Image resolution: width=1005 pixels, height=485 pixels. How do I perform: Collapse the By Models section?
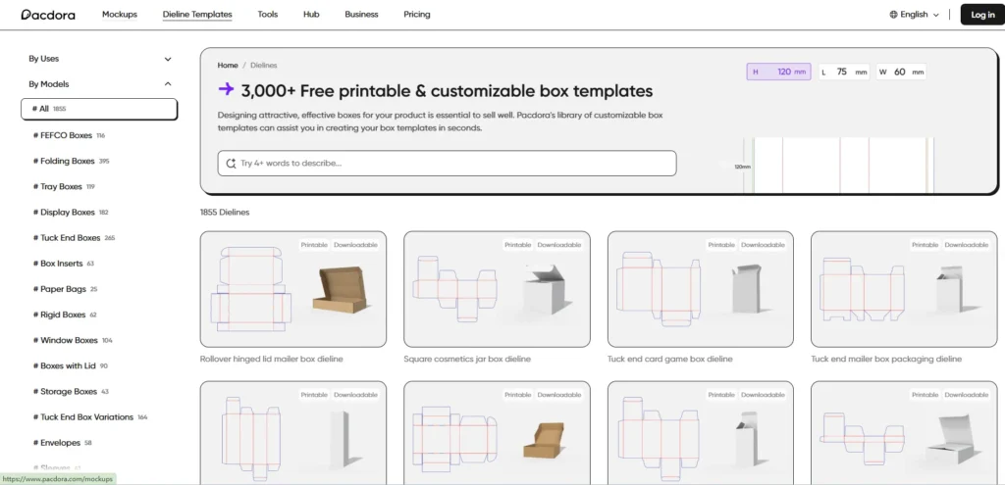(x=100, y=84)
